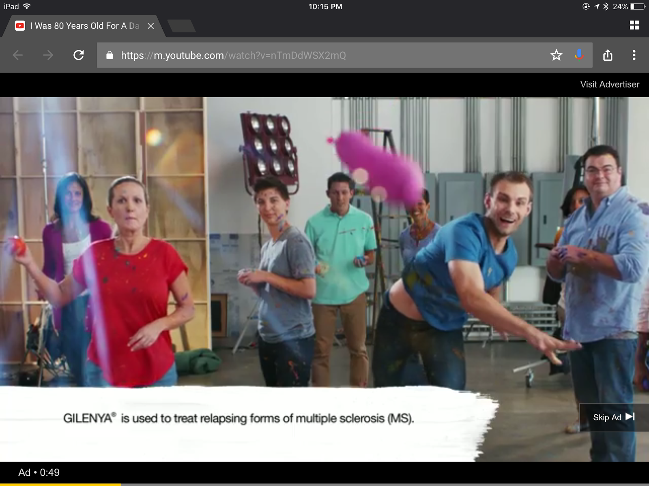Tap the rotation lock icon in status bar
The width and height of the screenshot is (649, 486).
pyautogui.click(x=586, y=6)
